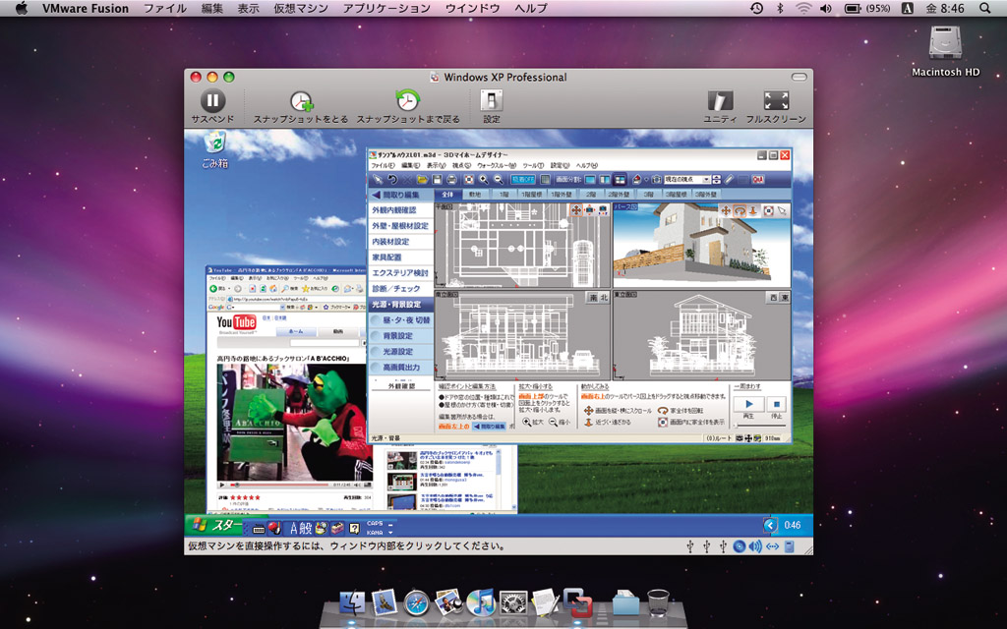The image size is (1007, 629).
Task: Toggle North view (北) in elevation pane
Action: 604,297
